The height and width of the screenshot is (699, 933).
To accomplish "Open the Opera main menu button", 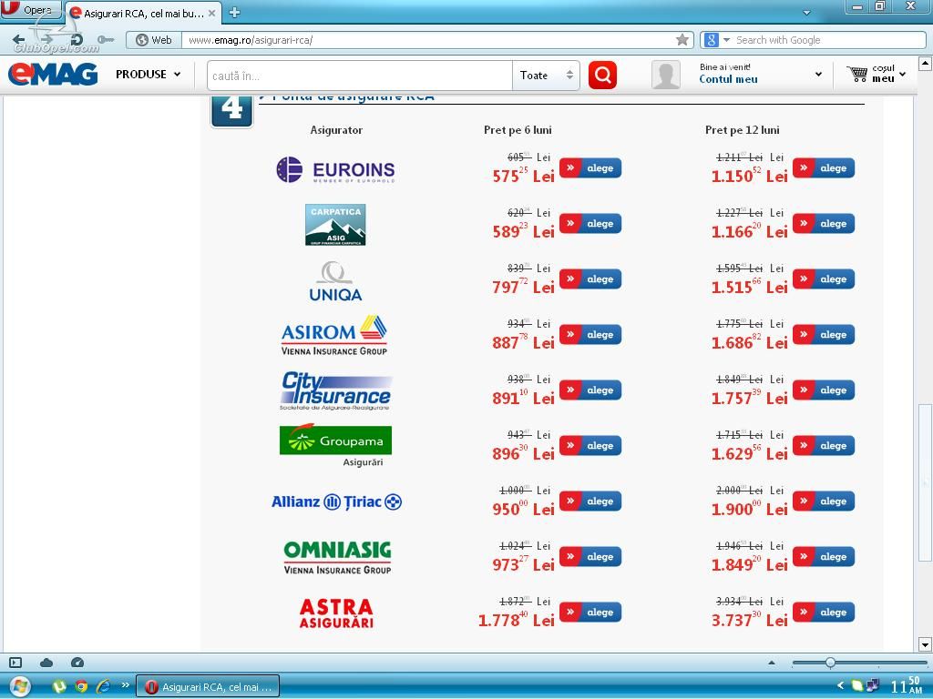I will pos(30,10).
